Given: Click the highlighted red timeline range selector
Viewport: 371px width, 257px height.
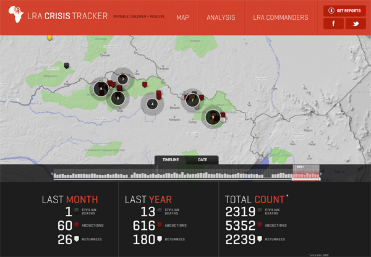Looking at the screenshot, I should tap(306, 175).
